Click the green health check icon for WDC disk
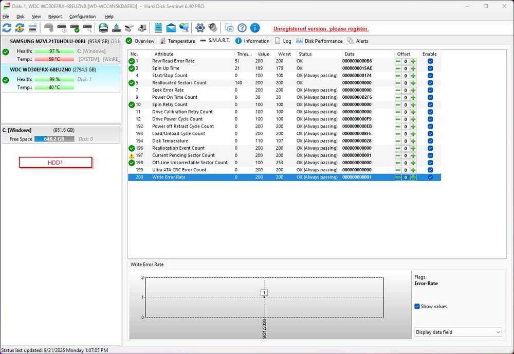The height and width of the screenshot is (354, 514). [6, 80]
